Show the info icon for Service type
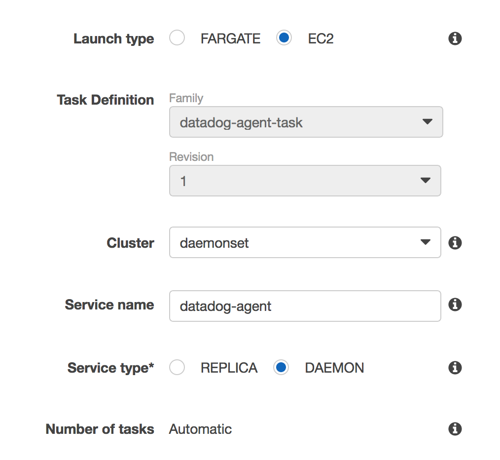The height and width of the screenshot is (460, 500). point(455,368)
